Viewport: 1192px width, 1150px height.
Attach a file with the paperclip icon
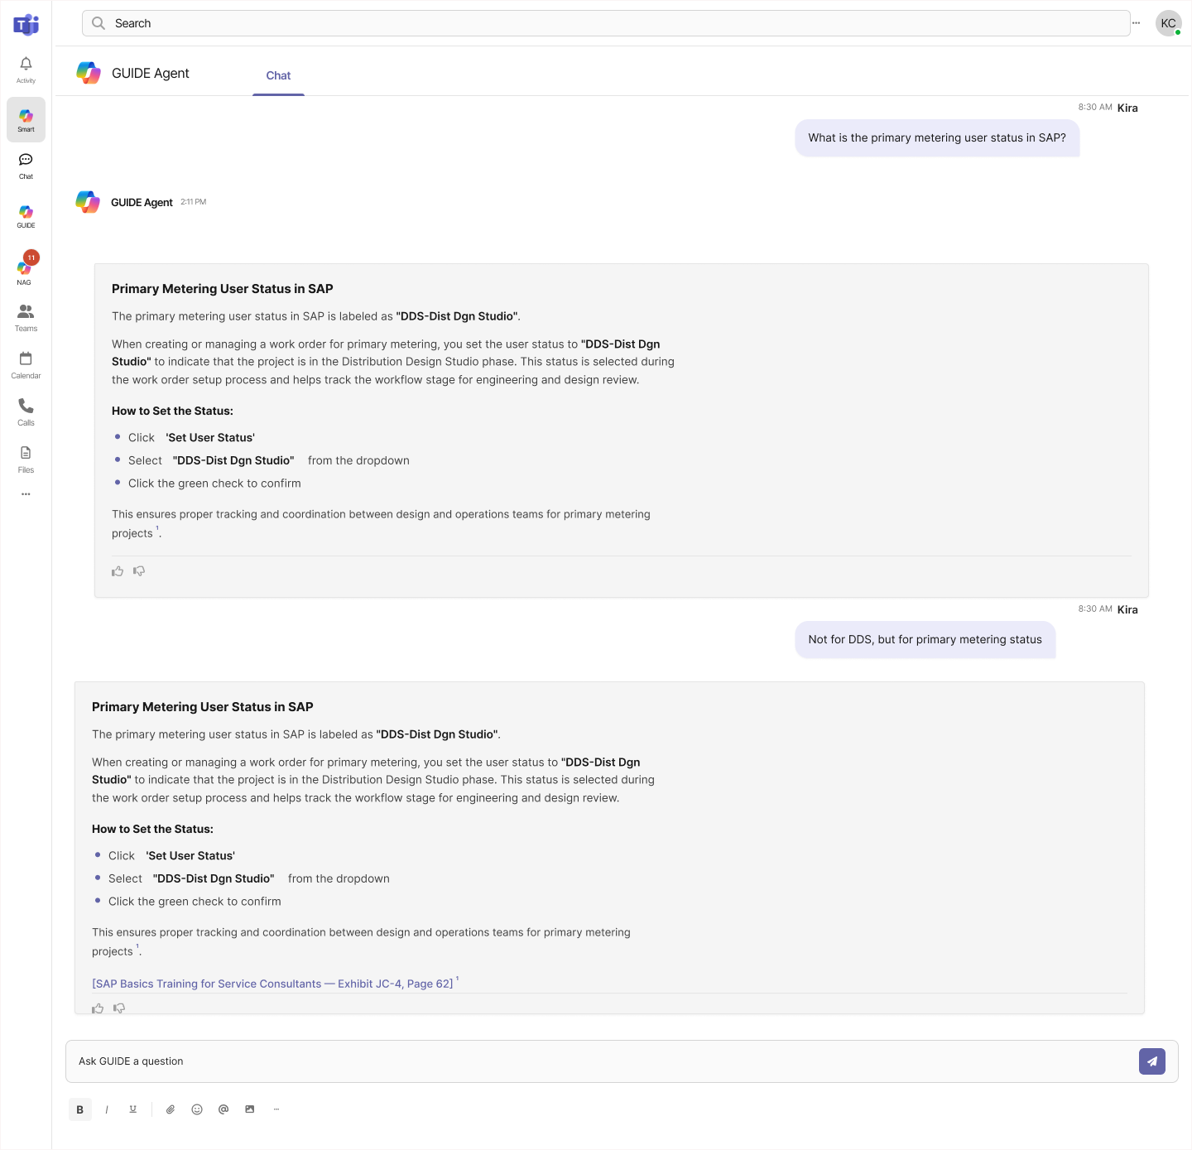pyautogui.click(x=171, y=1109)
